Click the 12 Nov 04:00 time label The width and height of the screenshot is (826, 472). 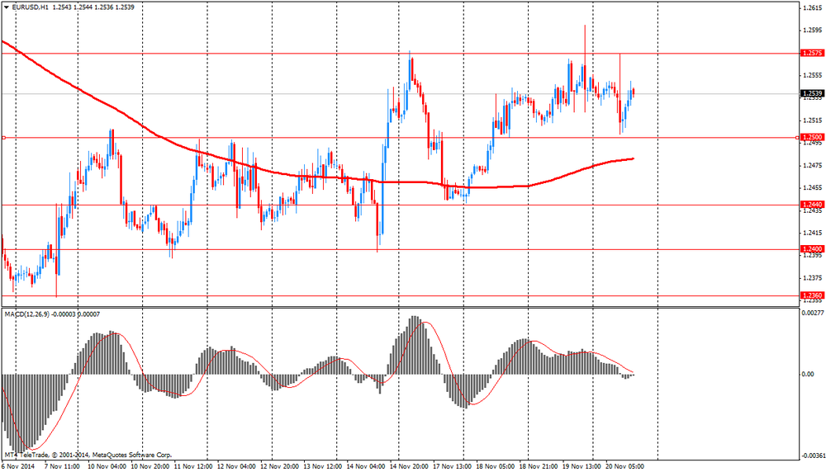[236, 466]
